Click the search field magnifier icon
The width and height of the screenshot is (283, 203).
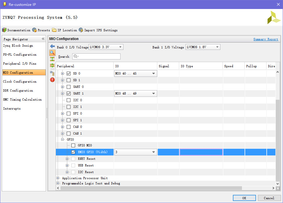tap(76, 56)
